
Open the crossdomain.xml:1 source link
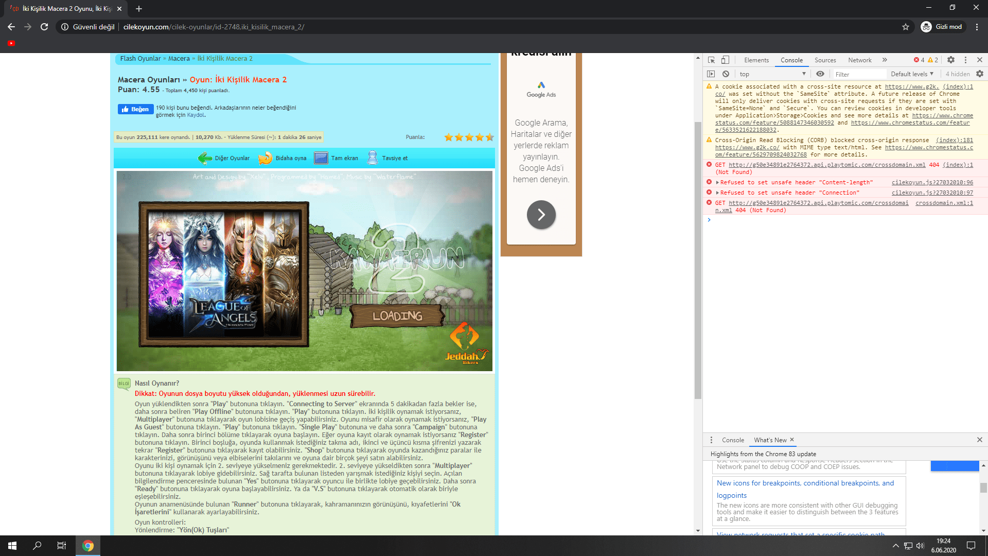[944, 203]
